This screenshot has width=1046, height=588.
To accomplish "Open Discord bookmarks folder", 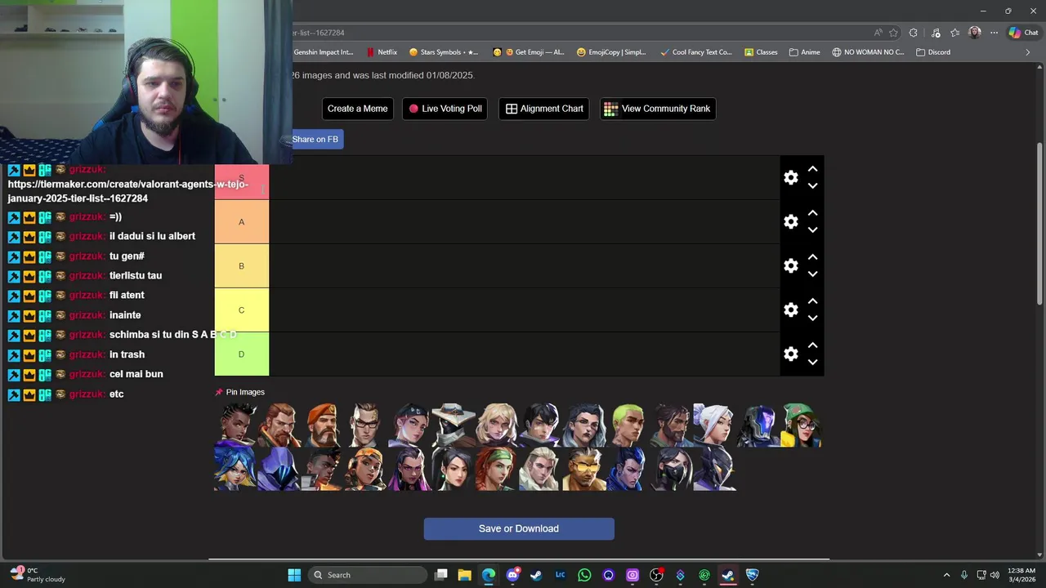I will (x=933, y=52).
